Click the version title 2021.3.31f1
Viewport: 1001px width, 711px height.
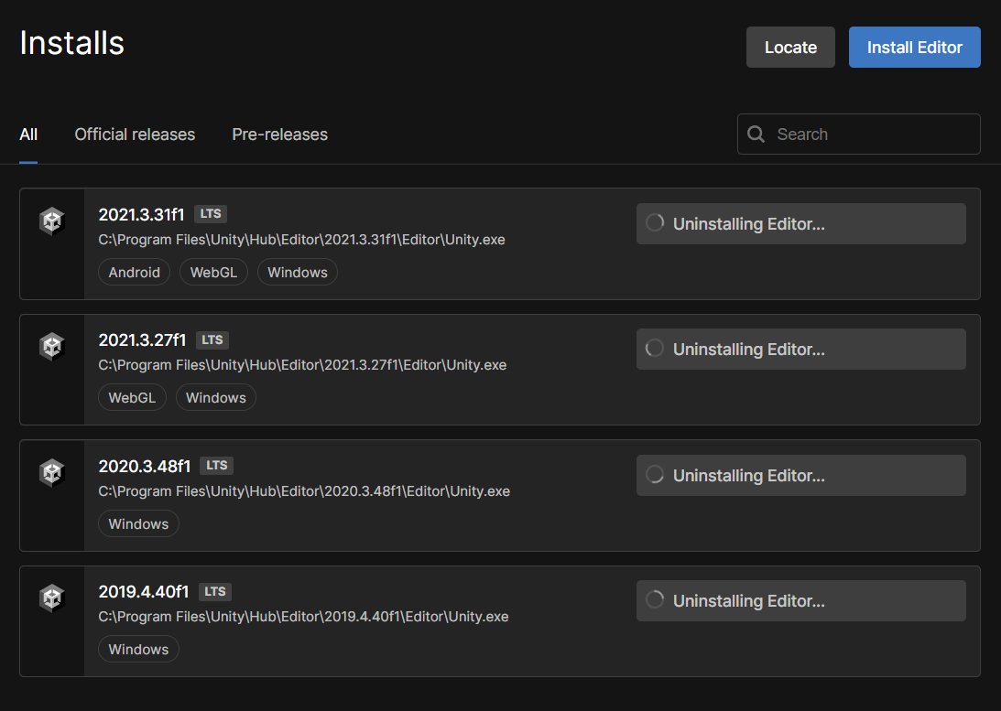click(x=141, y=215)
